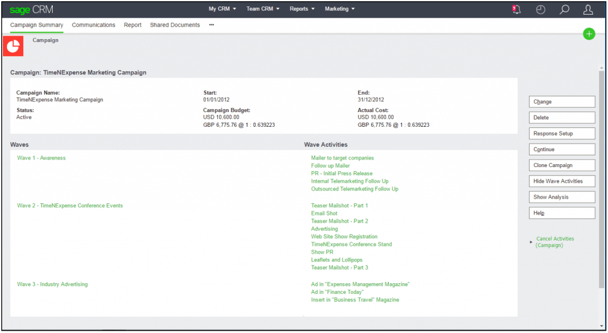Open Web Site Show Registration activity
Image resolution: width=608 pixels, height=333 pixels.
[x=344, y=236]
